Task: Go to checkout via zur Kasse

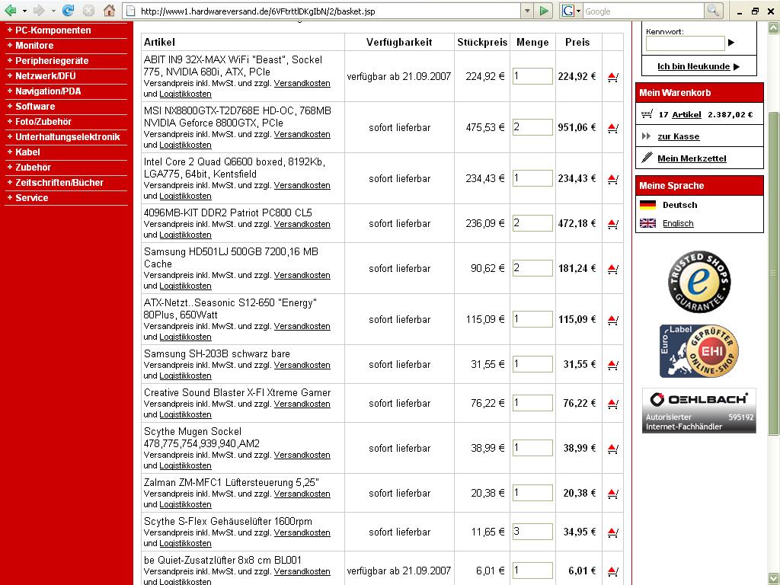Action: pos(679,136)
